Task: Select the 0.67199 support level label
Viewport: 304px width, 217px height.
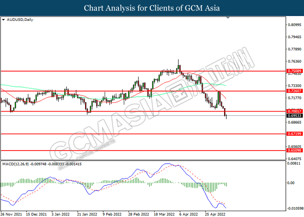Action: (x=294, y=134)
